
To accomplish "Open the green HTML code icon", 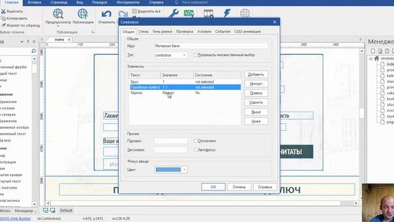I will pyautogui.click(x=189, y=13).
